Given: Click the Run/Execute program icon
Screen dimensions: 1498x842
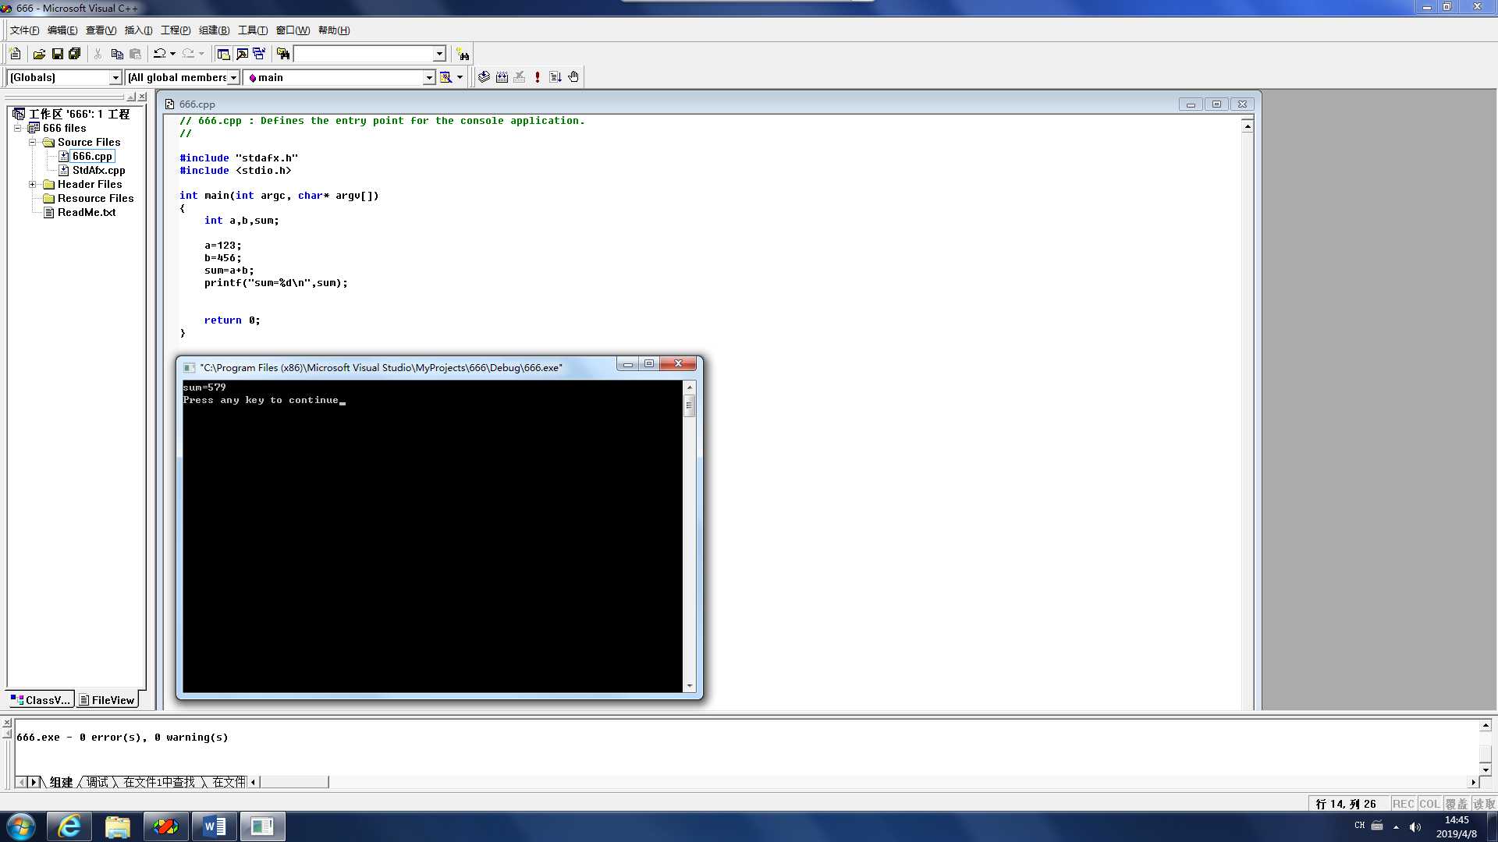Looking at the screenshot, I should coord(538,76).
